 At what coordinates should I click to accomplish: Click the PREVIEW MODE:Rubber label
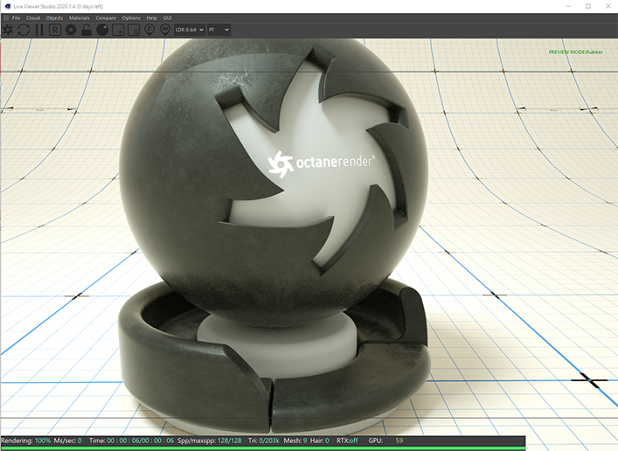tap(575, 52)
